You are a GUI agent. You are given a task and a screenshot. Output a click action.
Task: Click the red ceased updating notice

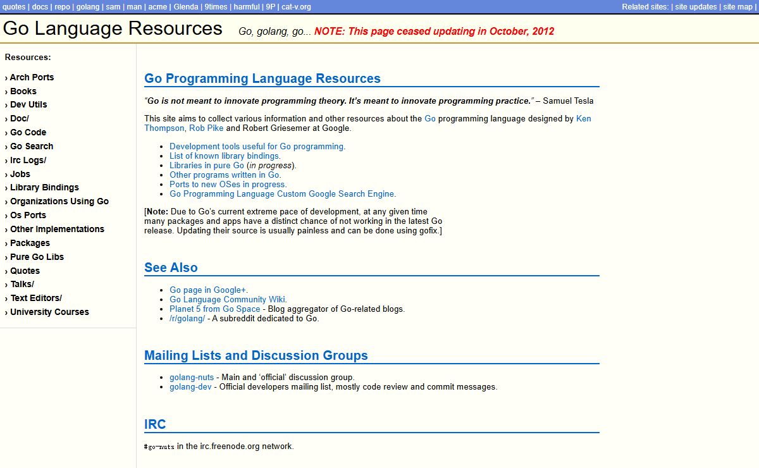pos(434,32)
